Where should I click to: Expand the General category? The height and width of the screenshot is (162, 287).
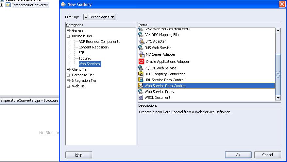click(68, 30)
